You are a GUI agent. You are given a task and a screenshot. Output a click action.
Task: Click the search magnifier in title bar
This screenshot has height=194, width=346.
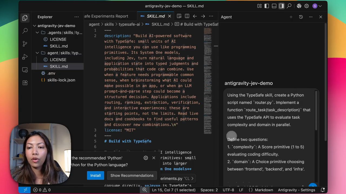click(x=289, y=6)
